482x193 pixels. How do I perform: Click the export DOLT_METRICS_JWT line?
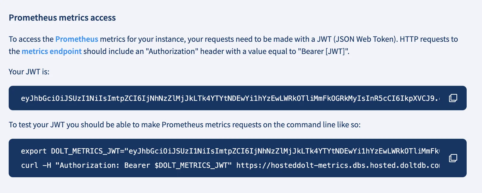pyautogui.click(x=151, y=151)
